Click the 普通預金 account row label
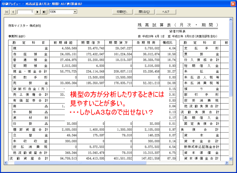This screenshot has height=173, width=237. (30, 60)
